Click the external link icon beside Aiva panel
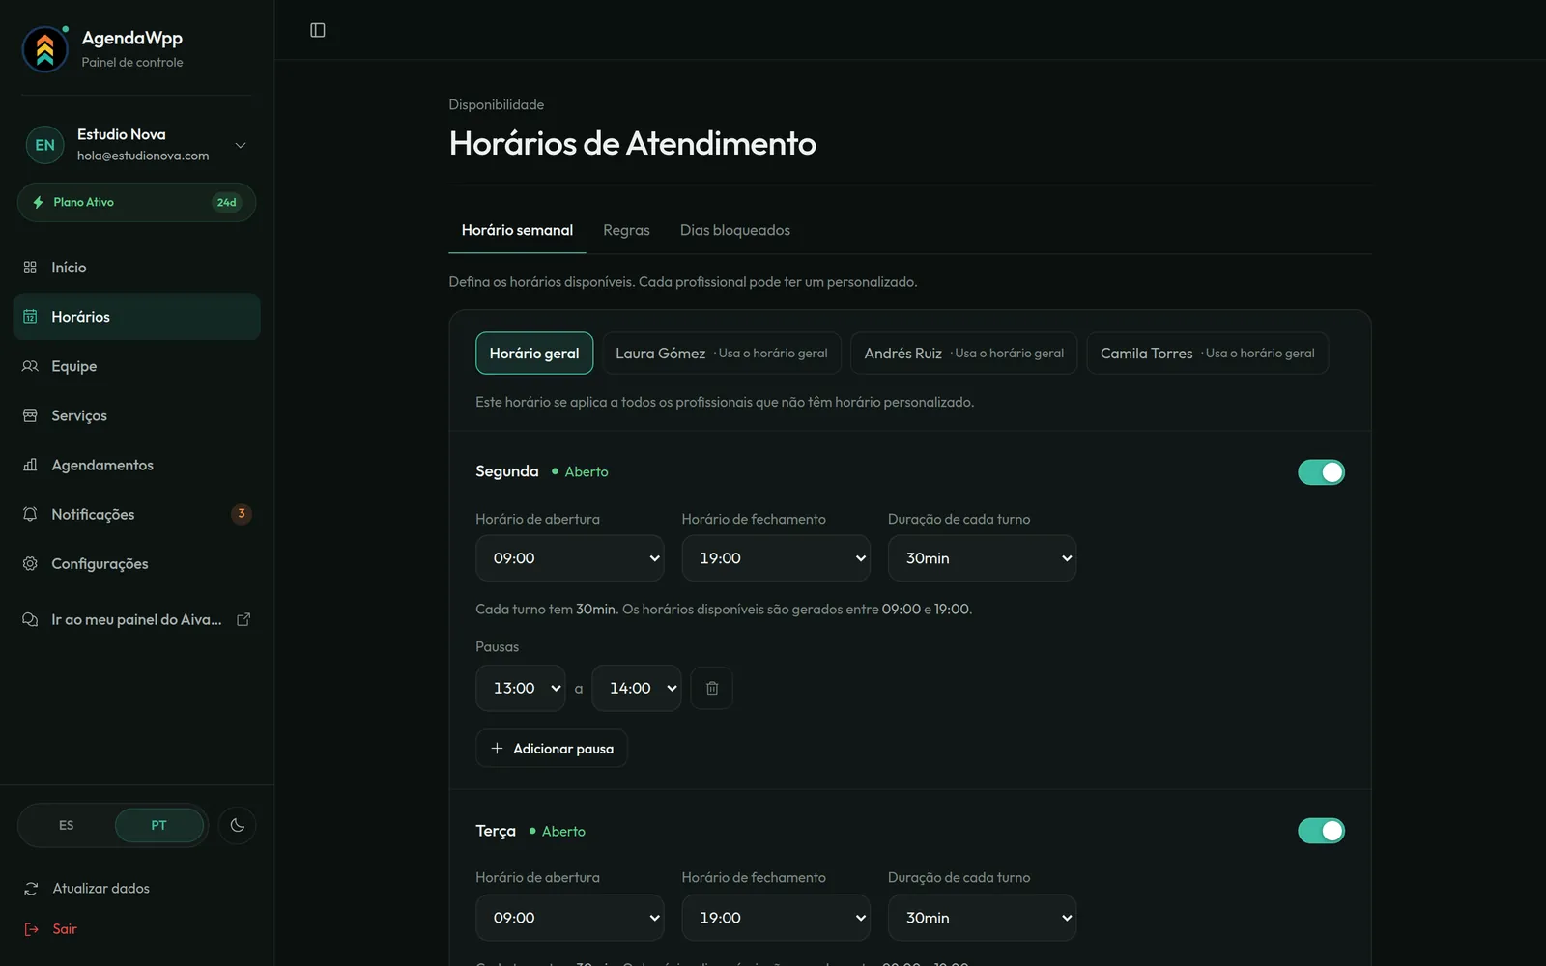Screen dimensions: 1546x966 (x=243, y=619)
